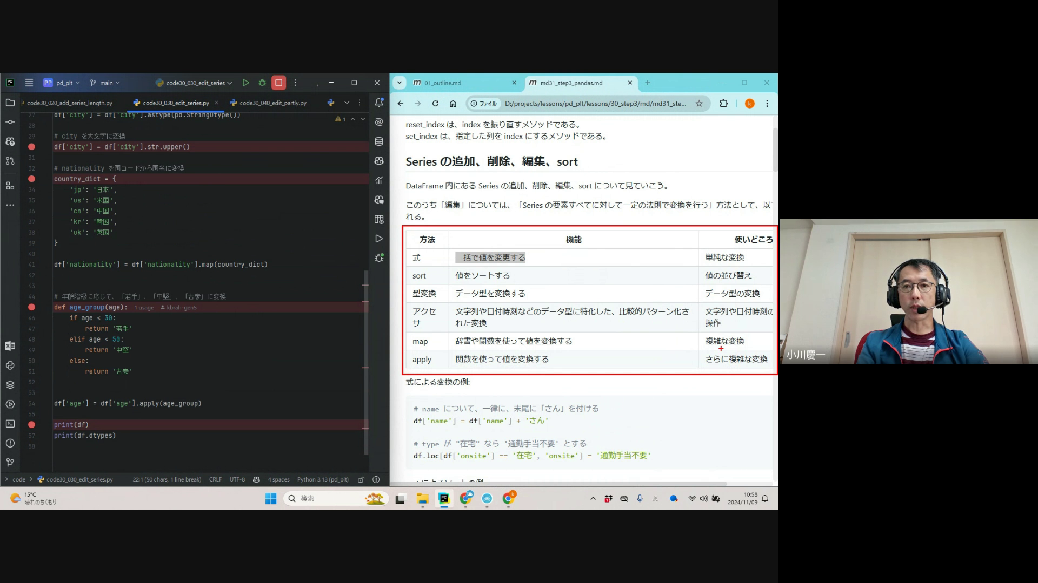Open the main branch dropdown
Screen dimensions: 1038x583
click(x=106, y=83)
